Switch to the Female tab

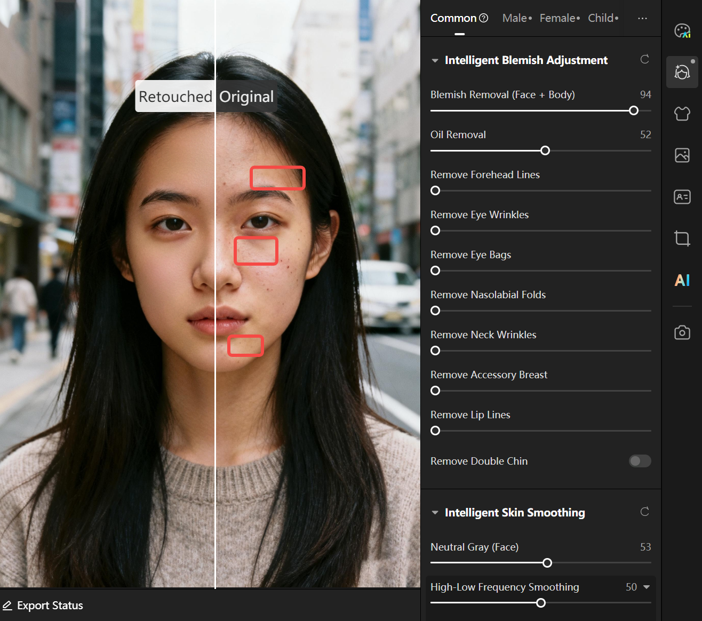559,18
